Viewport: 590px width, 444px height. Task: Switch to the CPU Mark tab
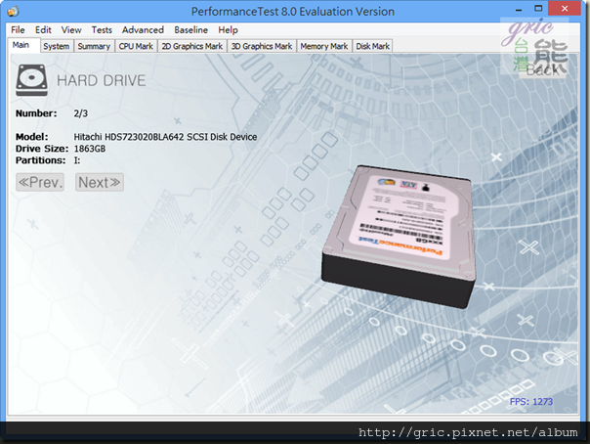[x=136, y=46]
